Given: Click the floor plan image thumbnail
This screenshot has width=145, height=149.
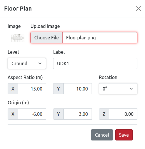Looking at the screenshot, I should coord(18,38).
